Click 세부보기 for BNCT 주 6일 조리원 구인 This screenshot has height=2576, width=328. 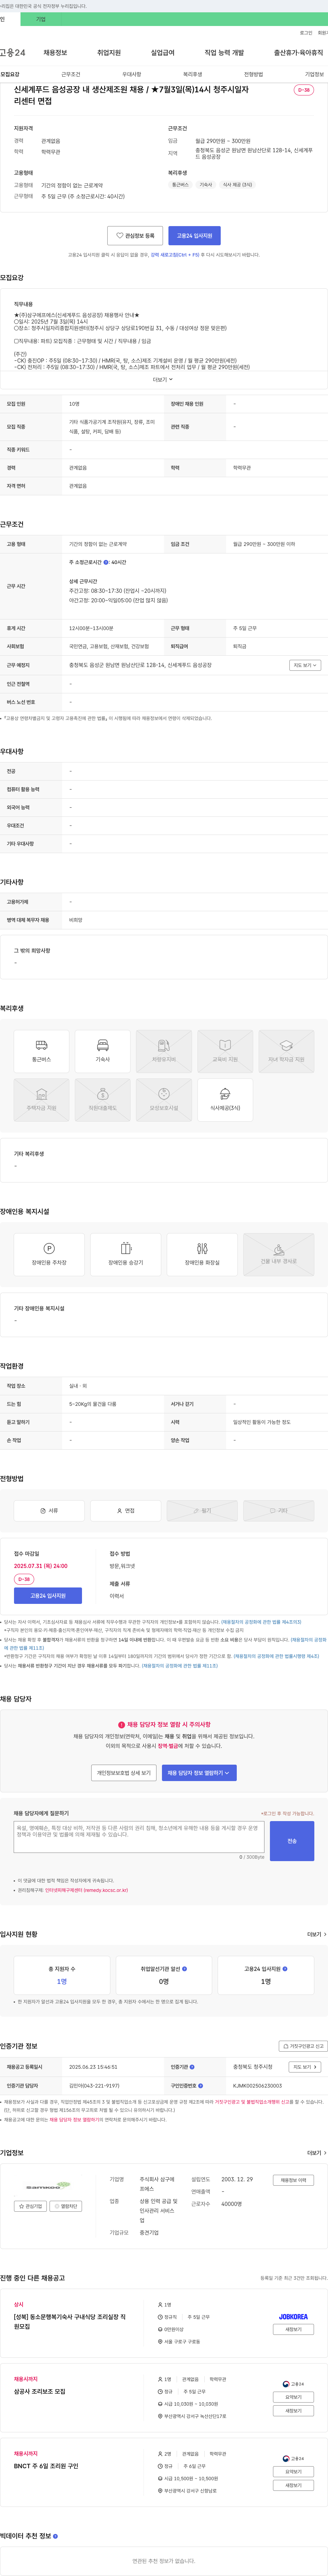point(293,2485)
